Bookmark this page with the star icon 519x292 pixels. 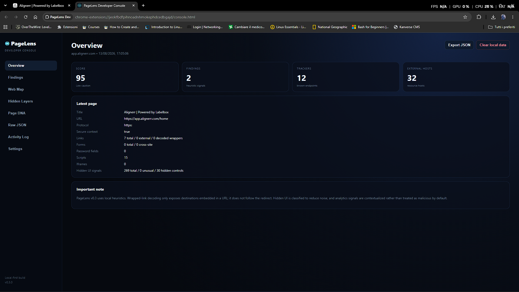tap(465, 17)
